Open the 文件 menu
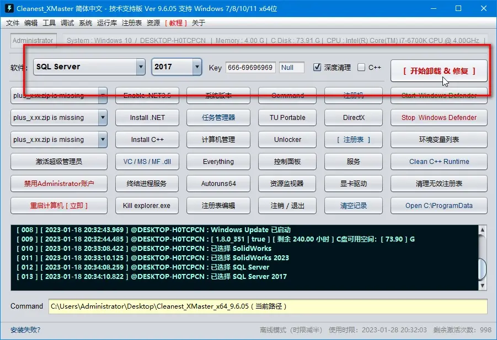This screenshot has width=497, height=340. coord(13,23)
